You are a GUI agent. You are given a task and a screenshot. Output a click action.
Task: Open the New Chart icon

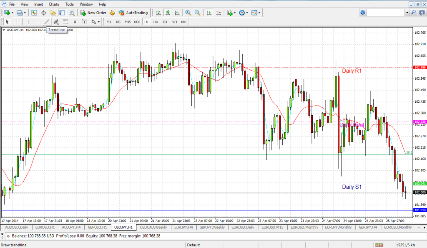click(7, 13)
